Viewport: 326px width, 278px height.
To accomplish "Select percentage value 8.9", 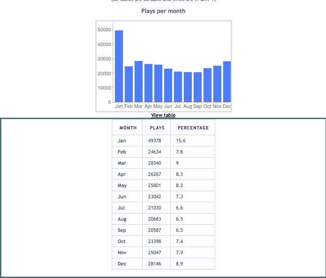I will click(x=179, y=264).
